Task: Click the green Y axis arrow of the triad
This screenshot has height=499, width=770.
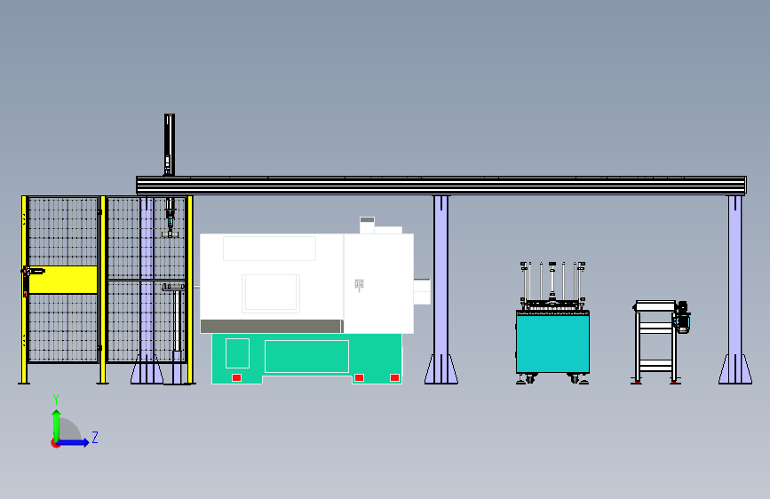Action: 57,424
